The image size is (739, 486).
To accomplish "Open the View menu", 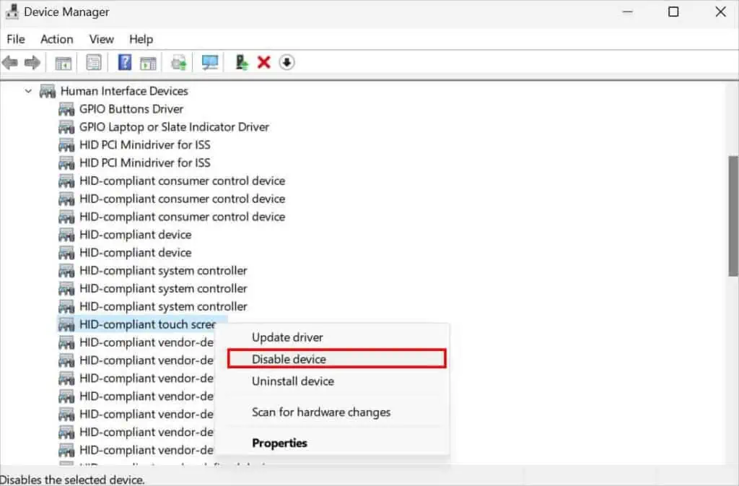I will [x=101, y=39].
